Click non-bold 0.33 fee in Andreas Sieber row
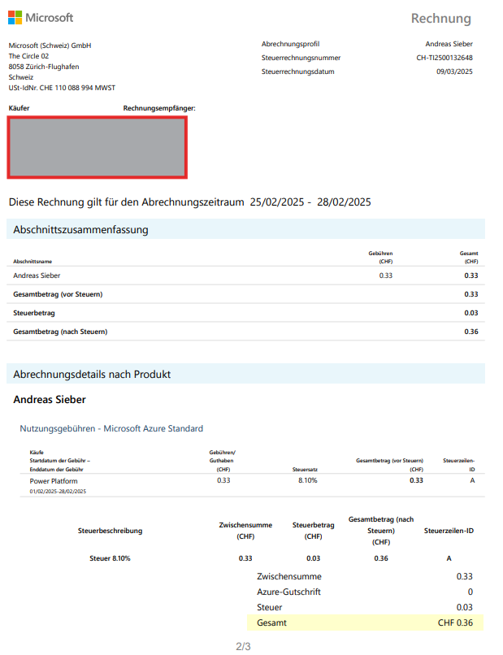This screenshot has width=503, height=655. pos(386,275)
